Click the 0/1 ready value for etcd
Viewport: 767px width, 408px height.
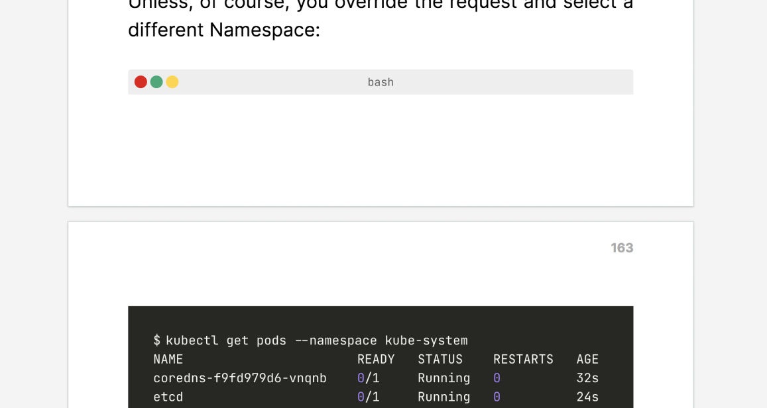pos(369,397)
